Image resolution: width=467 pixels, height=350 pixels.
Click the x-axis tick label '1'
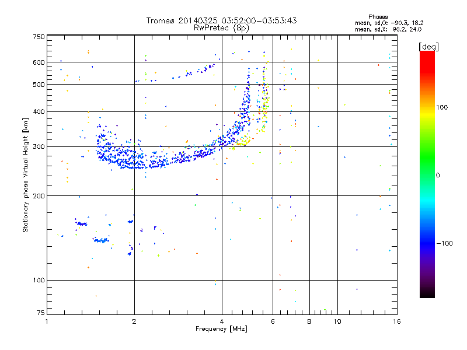pos(47,321)
